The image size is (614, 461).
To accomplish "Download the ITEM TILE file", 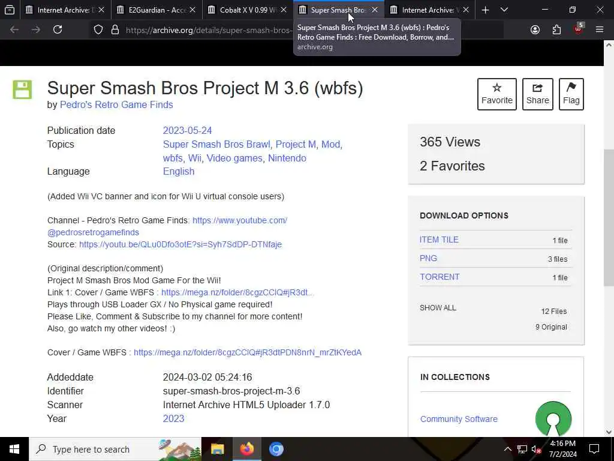I will tap(439, 240).
